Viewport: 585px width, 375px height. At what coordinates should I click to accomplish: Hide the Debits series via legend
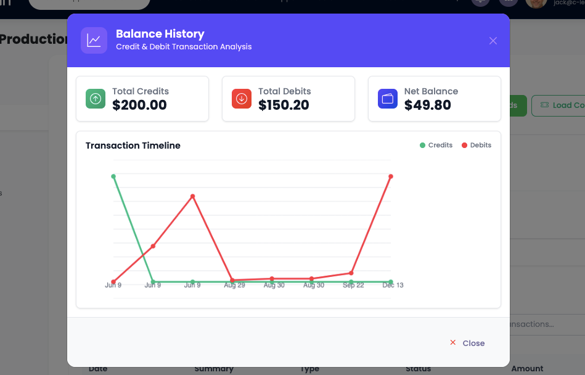point(477,146)
